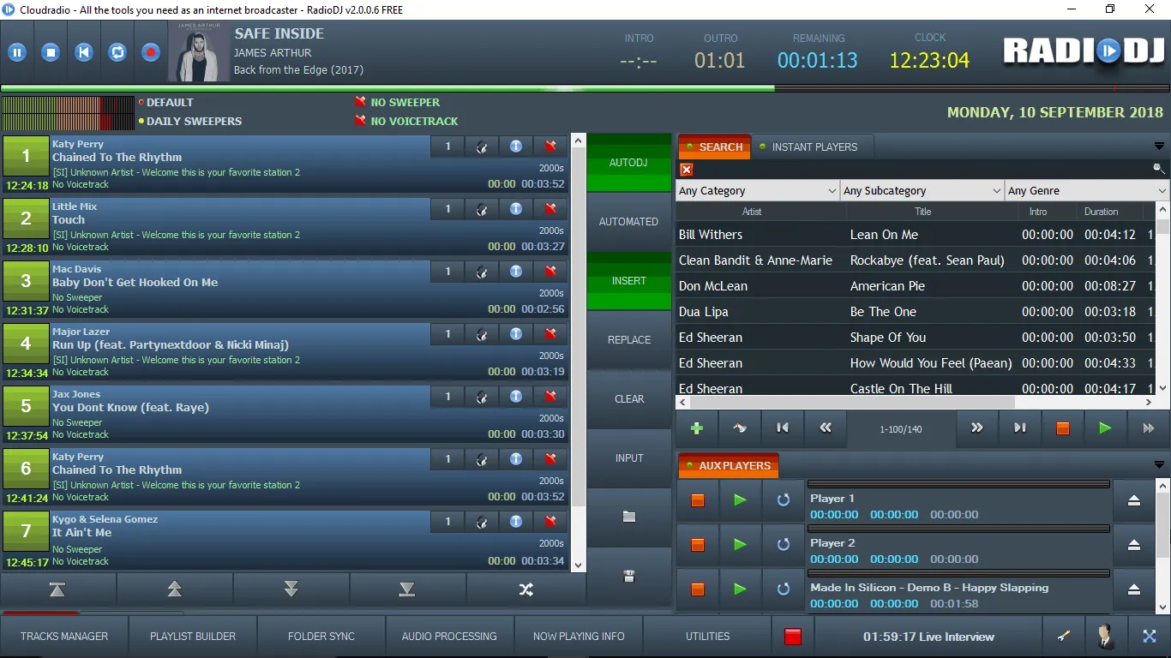This screenshot has height=658, width=1171.
Task: Click the TRACKS MANAGER button
Action: pyautogui.click(x=64, y=636)
